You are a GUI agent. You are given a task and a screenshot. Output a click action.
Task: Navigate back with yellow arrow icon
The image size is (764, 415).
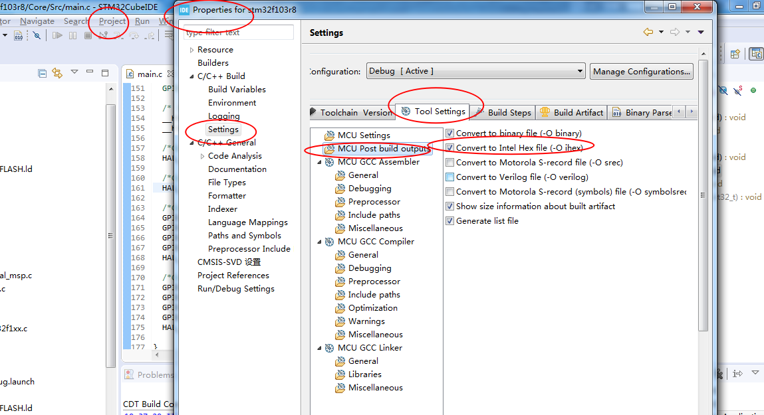pyautogui.click(x=648, y=32)
